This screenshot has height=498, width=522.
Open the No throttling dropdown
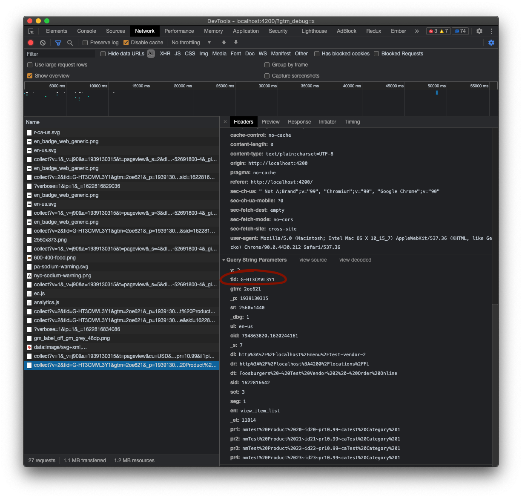(191, 43)
